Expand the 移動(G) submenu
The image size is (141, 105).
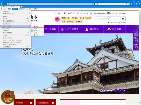(x=15, y=17)
